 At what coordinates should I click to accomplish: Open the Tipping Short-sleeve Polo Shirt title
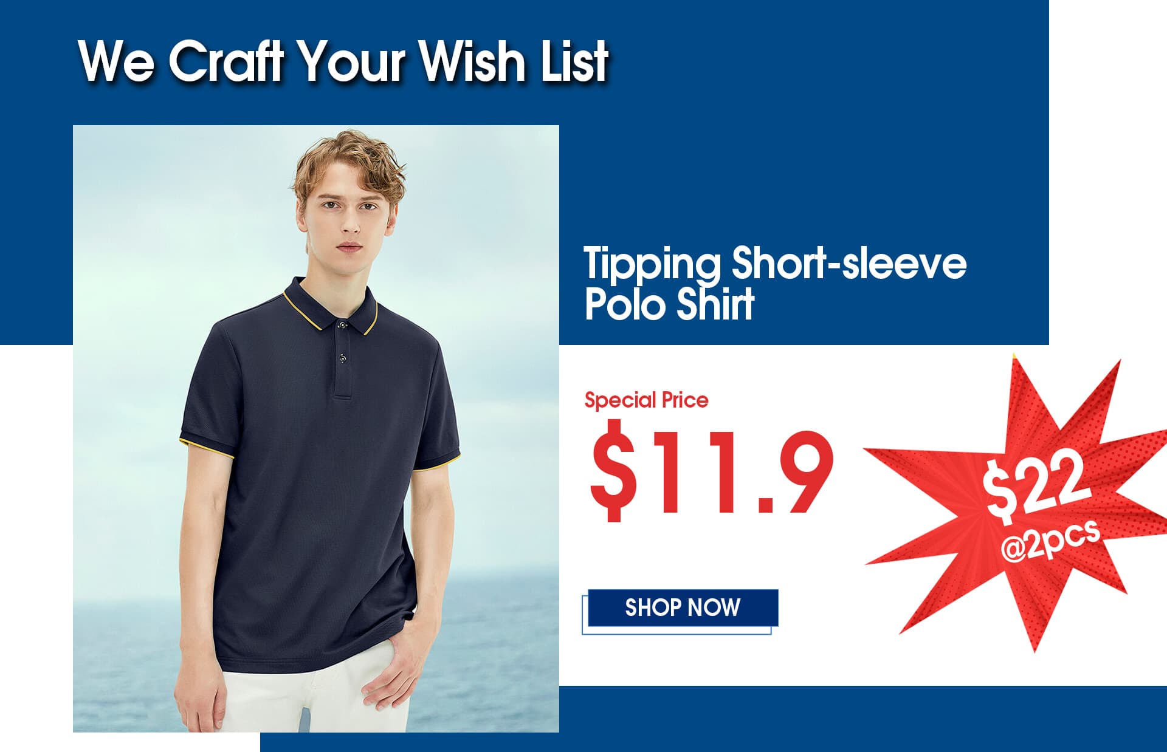[x=775, y=282]
